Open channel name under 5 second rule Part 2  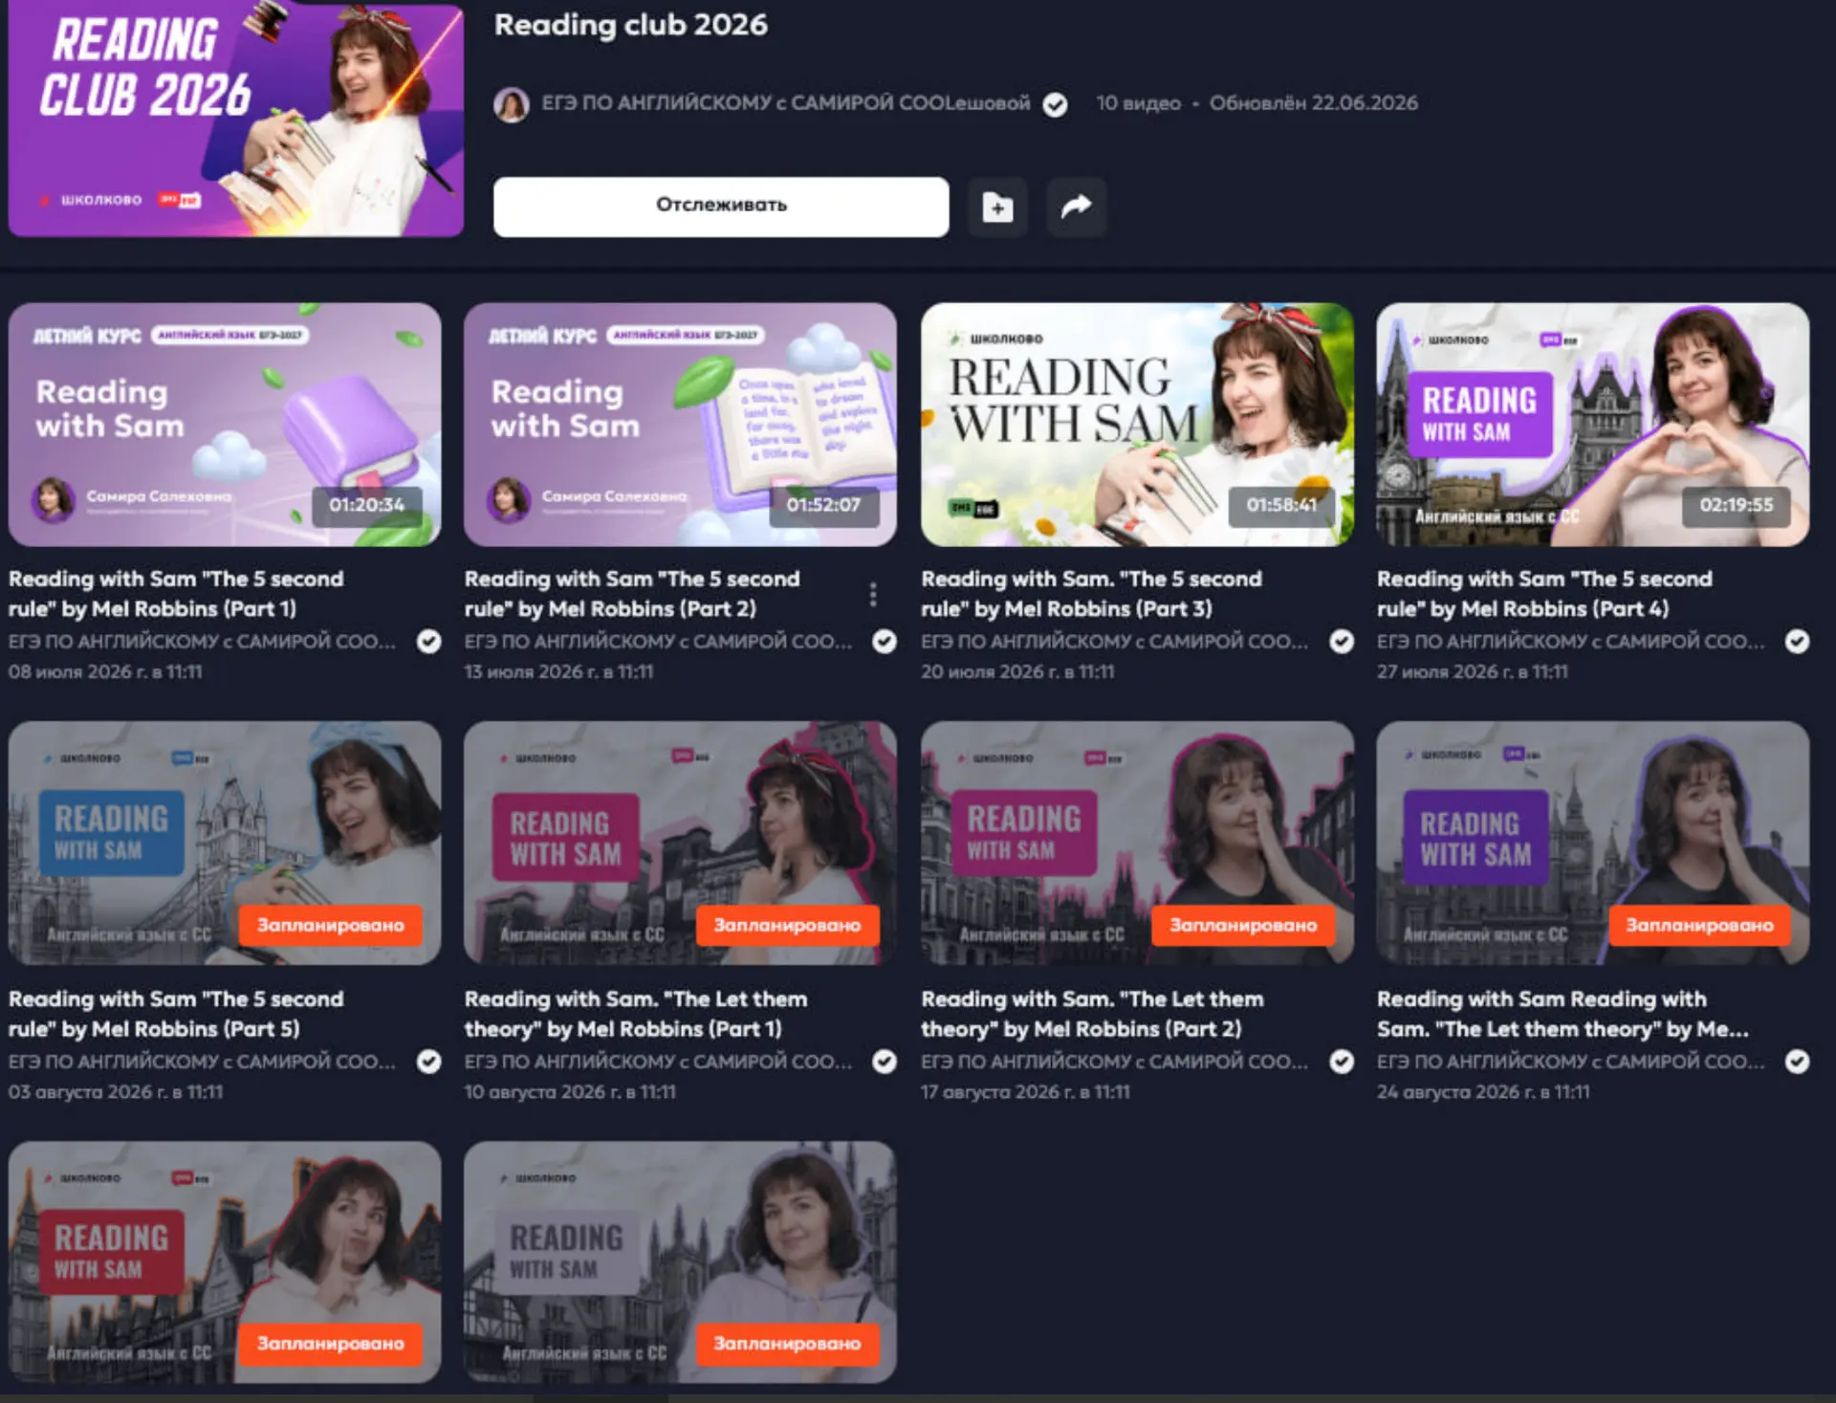658,641
